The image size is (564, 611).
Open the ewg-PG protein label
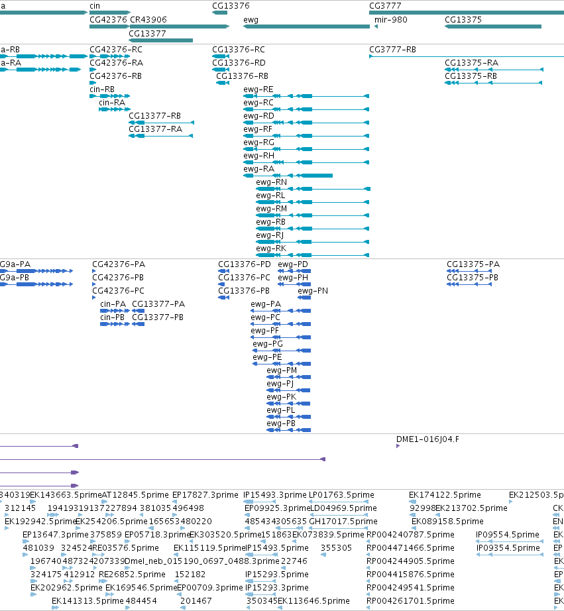(x=267, y=344)
